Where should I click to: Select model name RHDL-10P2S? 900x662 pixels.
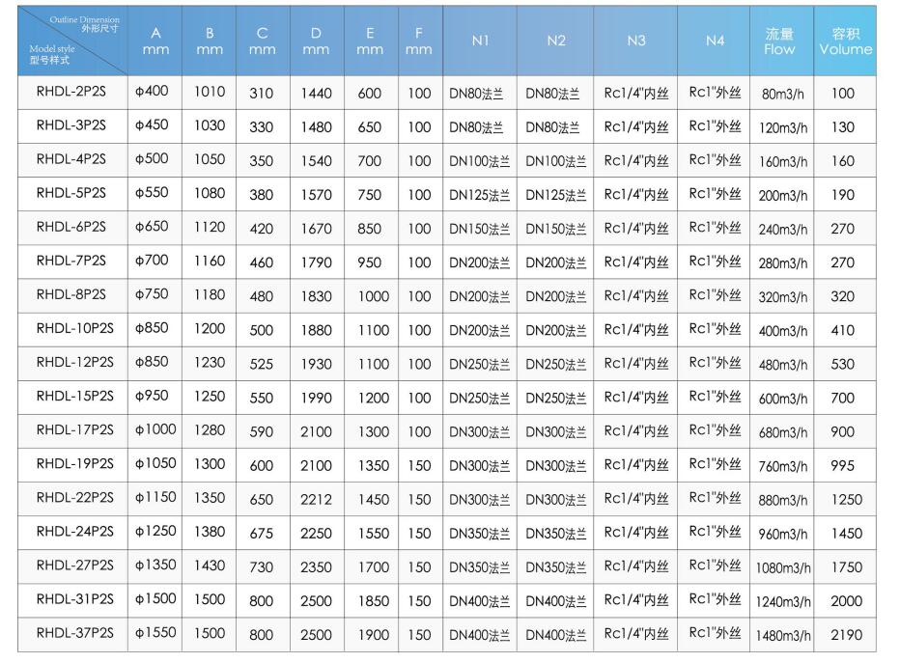click(x=75, y=328)
